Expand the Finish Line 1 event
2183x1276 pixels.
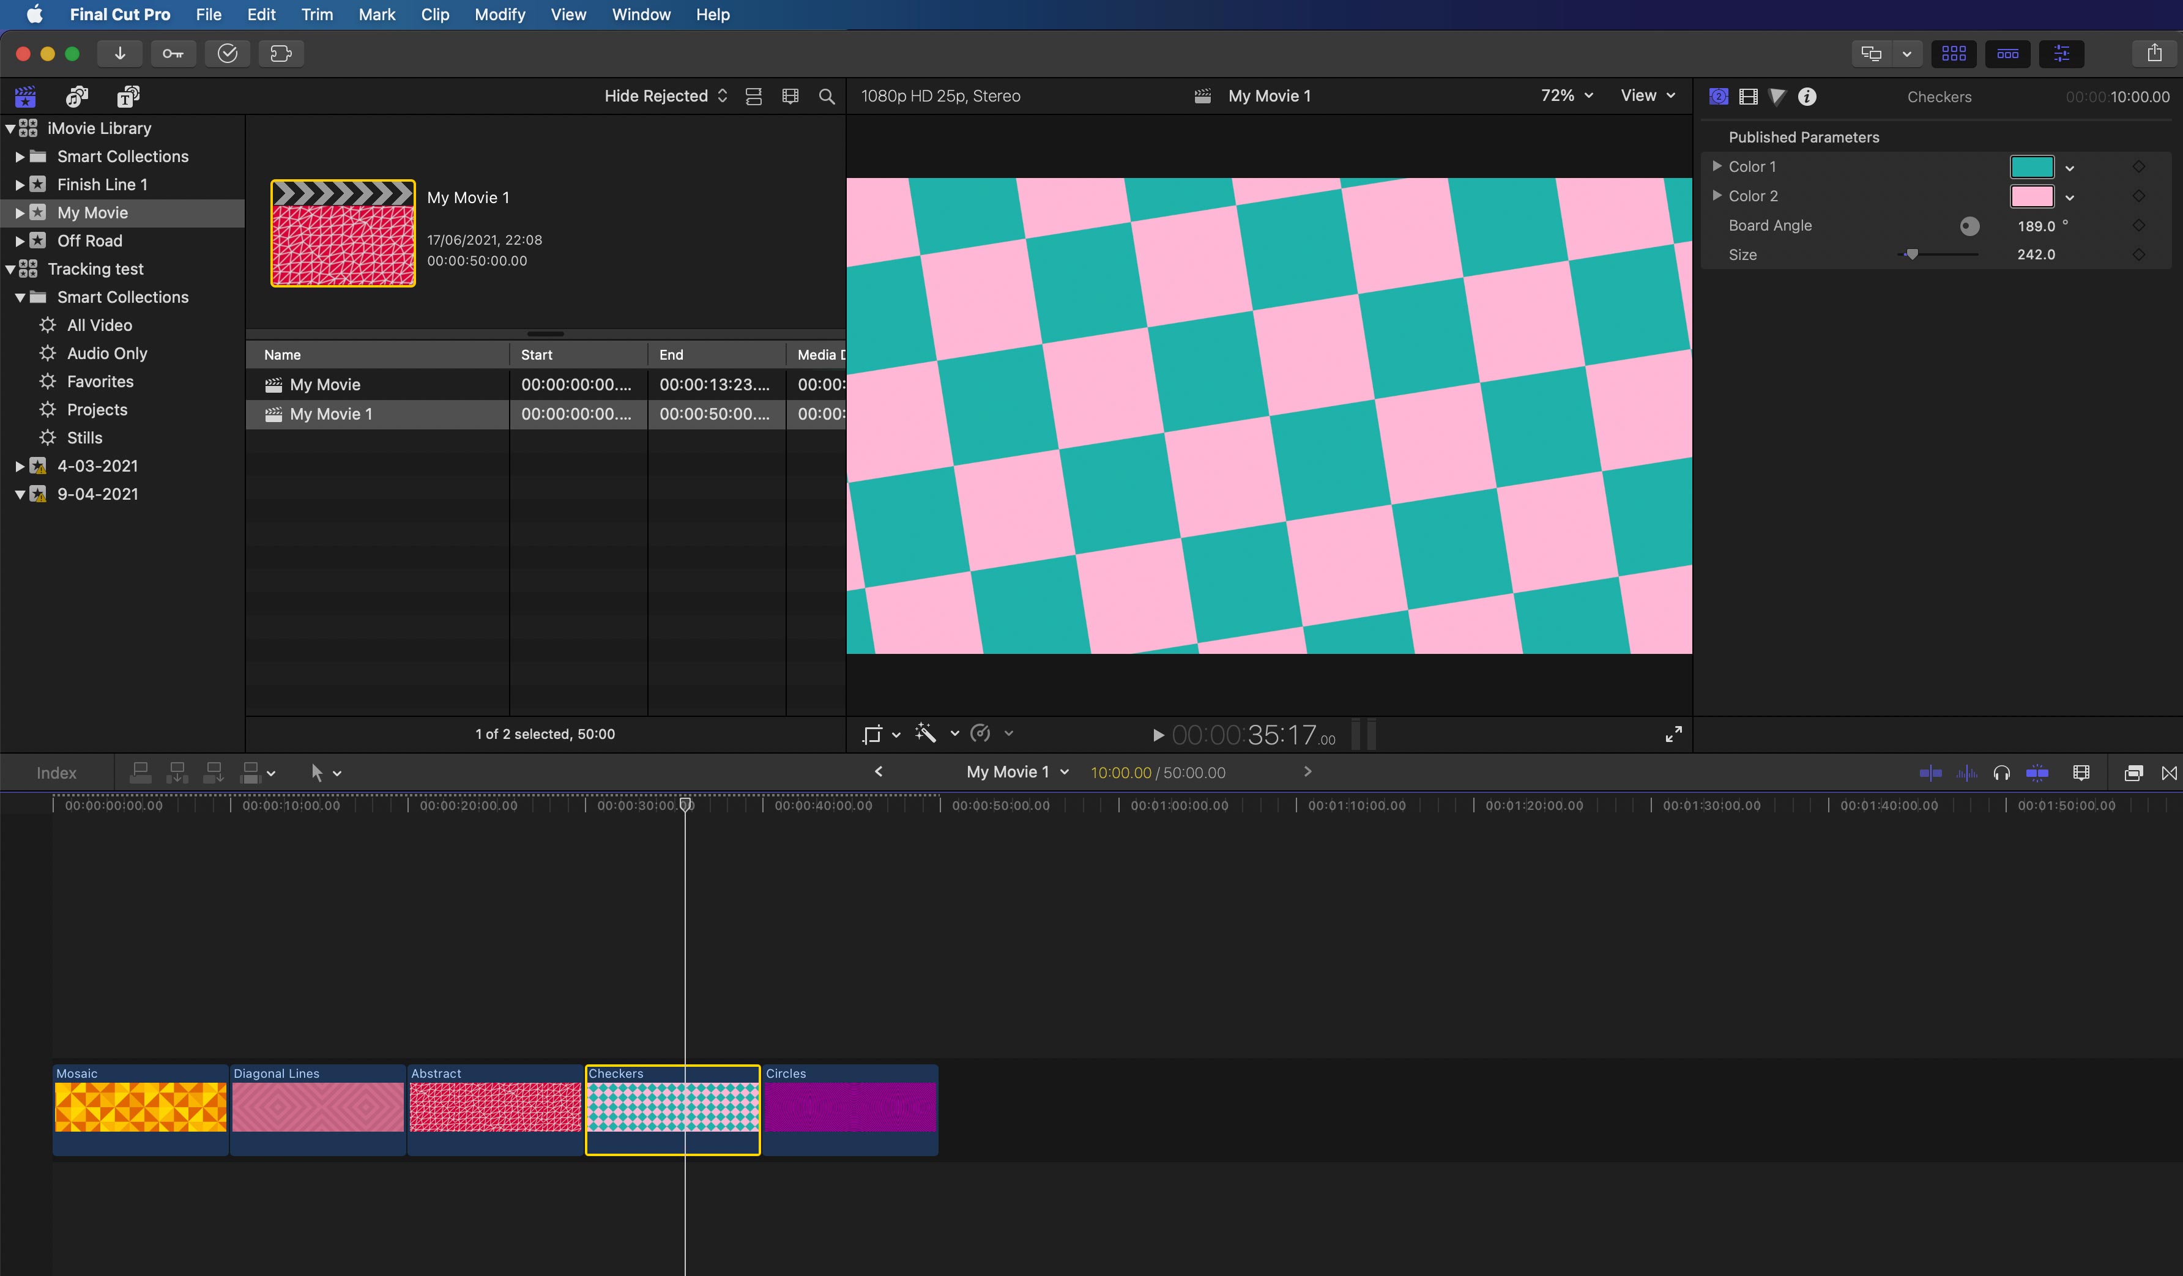[19, 185]
